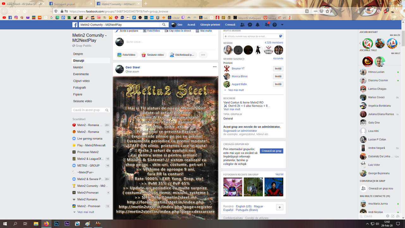
Task: Open the 4.329 members link
Action: [x=274, y=42]
